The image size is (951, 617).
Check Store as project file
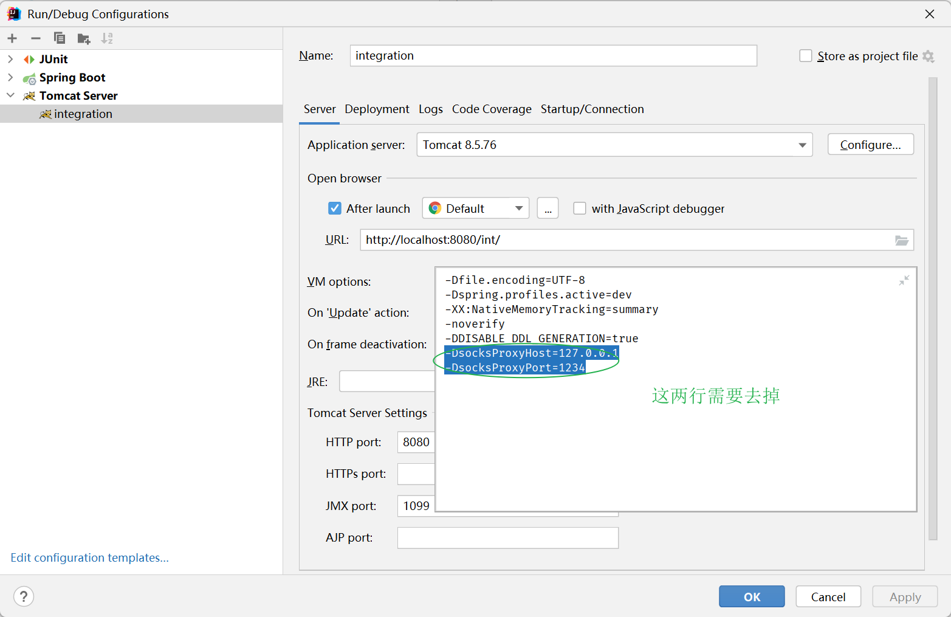805,55
